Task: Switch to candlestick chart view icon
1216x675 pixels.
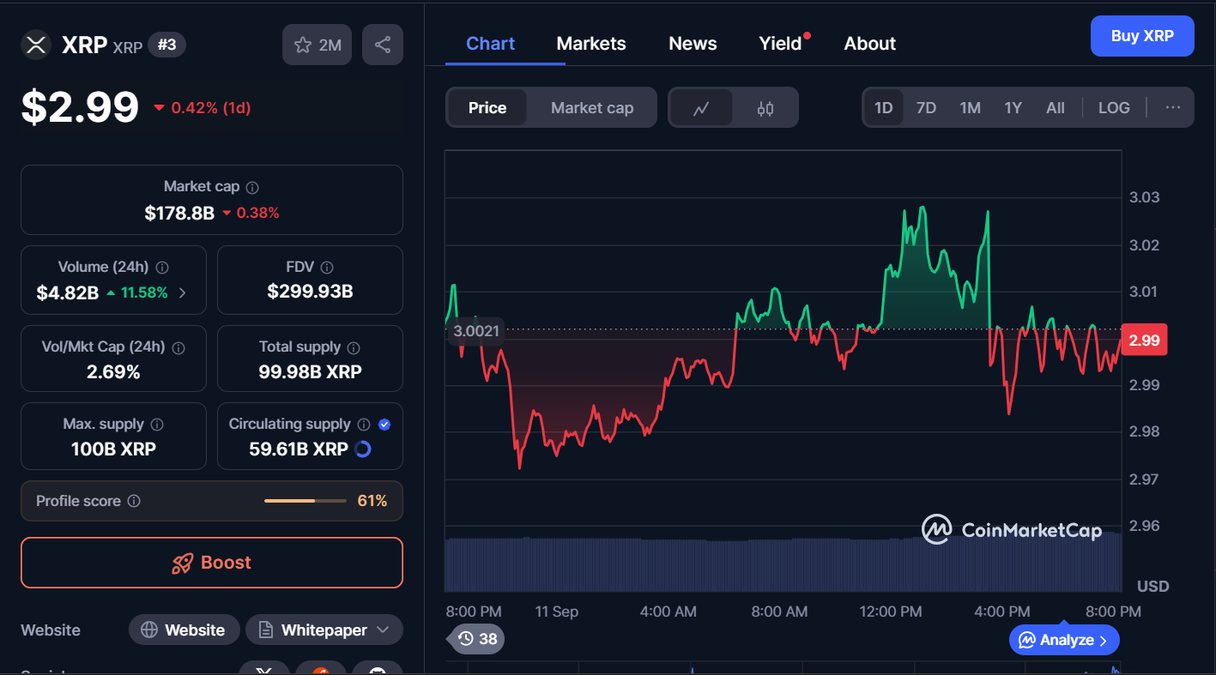Action: 765,108
